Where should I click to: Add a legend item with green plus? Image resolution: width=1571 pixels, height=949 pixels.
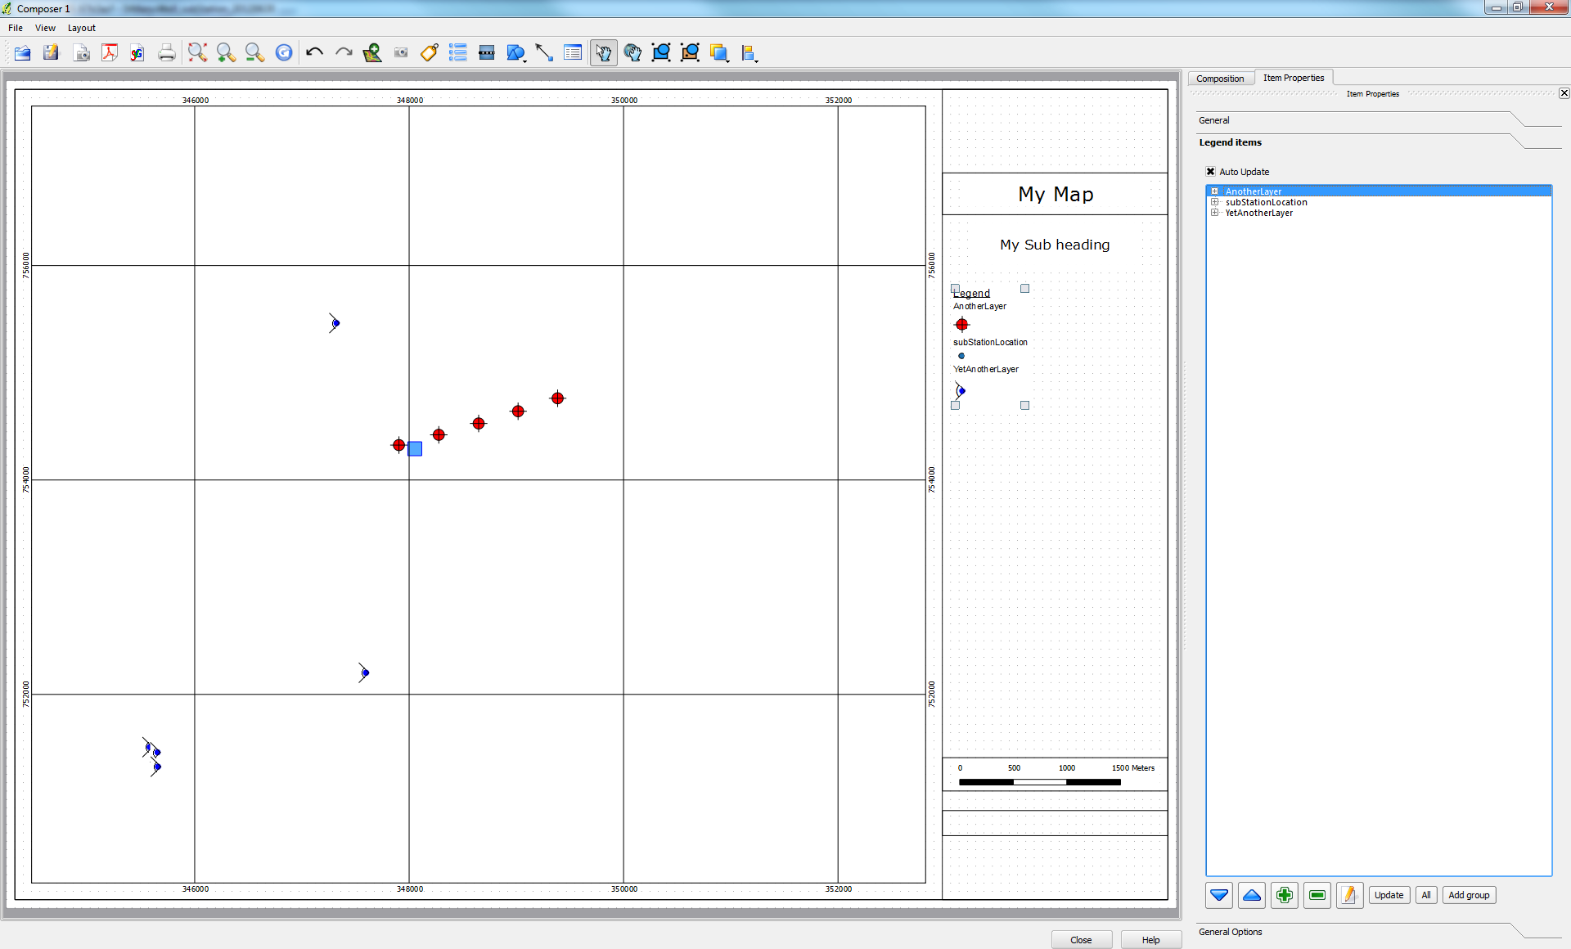pyautogui.click(x=1285, y=895)
